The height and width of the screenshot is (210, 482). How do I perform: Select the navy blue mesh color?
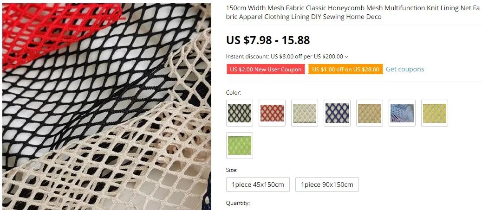pos(337,113)
